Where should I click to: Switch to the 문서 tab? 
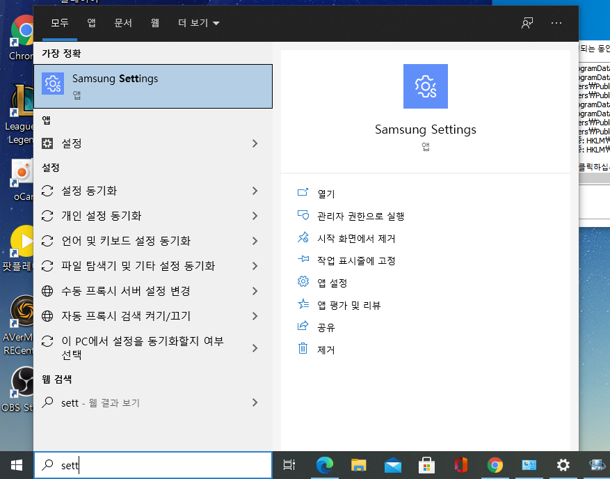click(123, 23)
